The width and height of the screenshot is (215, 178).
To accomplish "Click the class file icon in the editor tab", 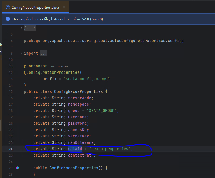I will click(8, 8).
